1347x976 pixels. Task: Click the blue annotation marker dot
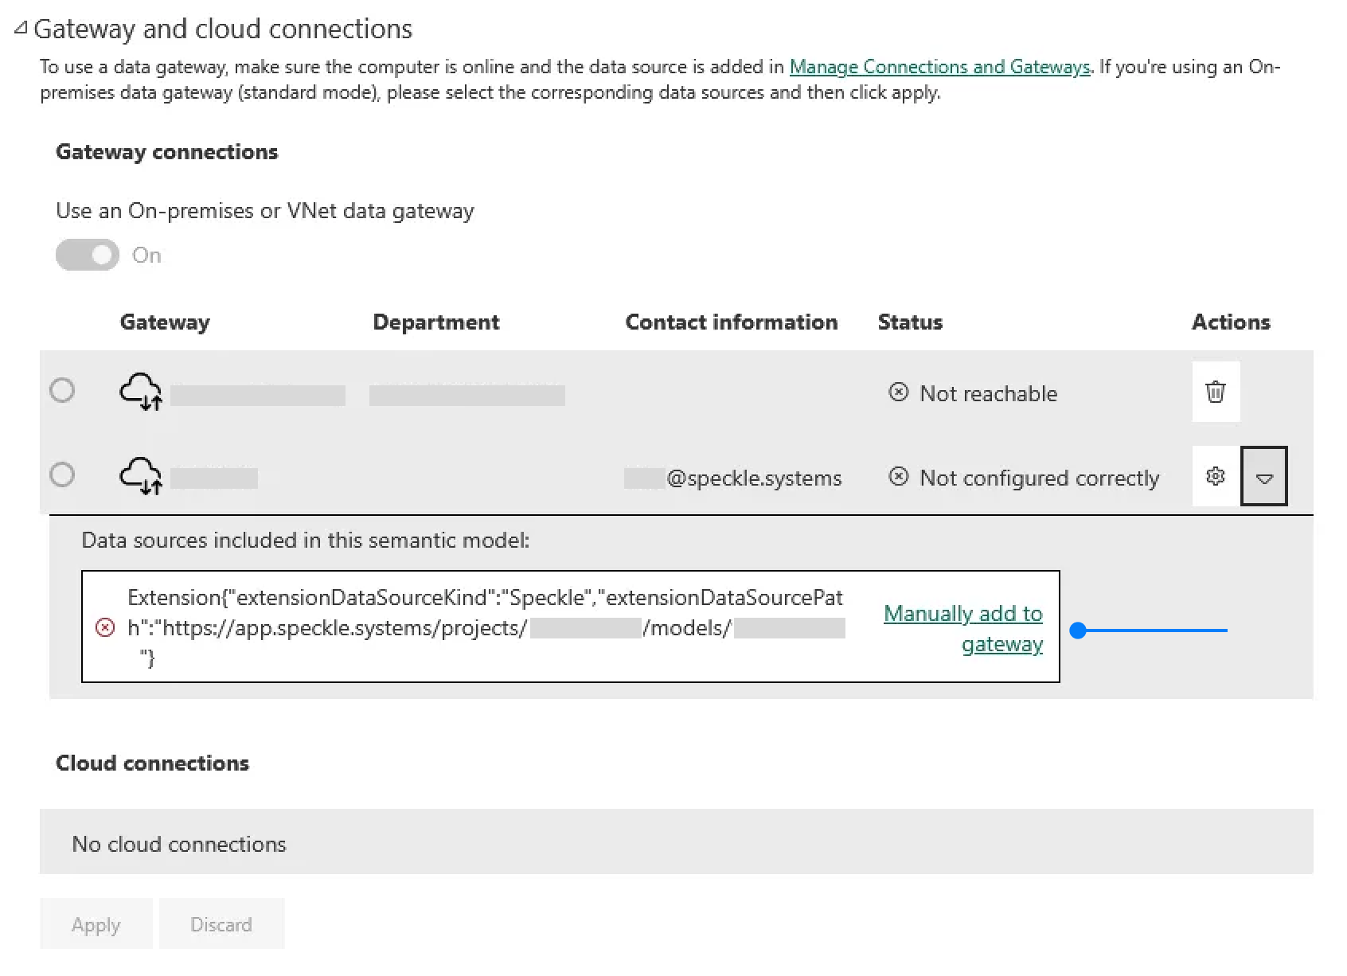(1079, 630)
